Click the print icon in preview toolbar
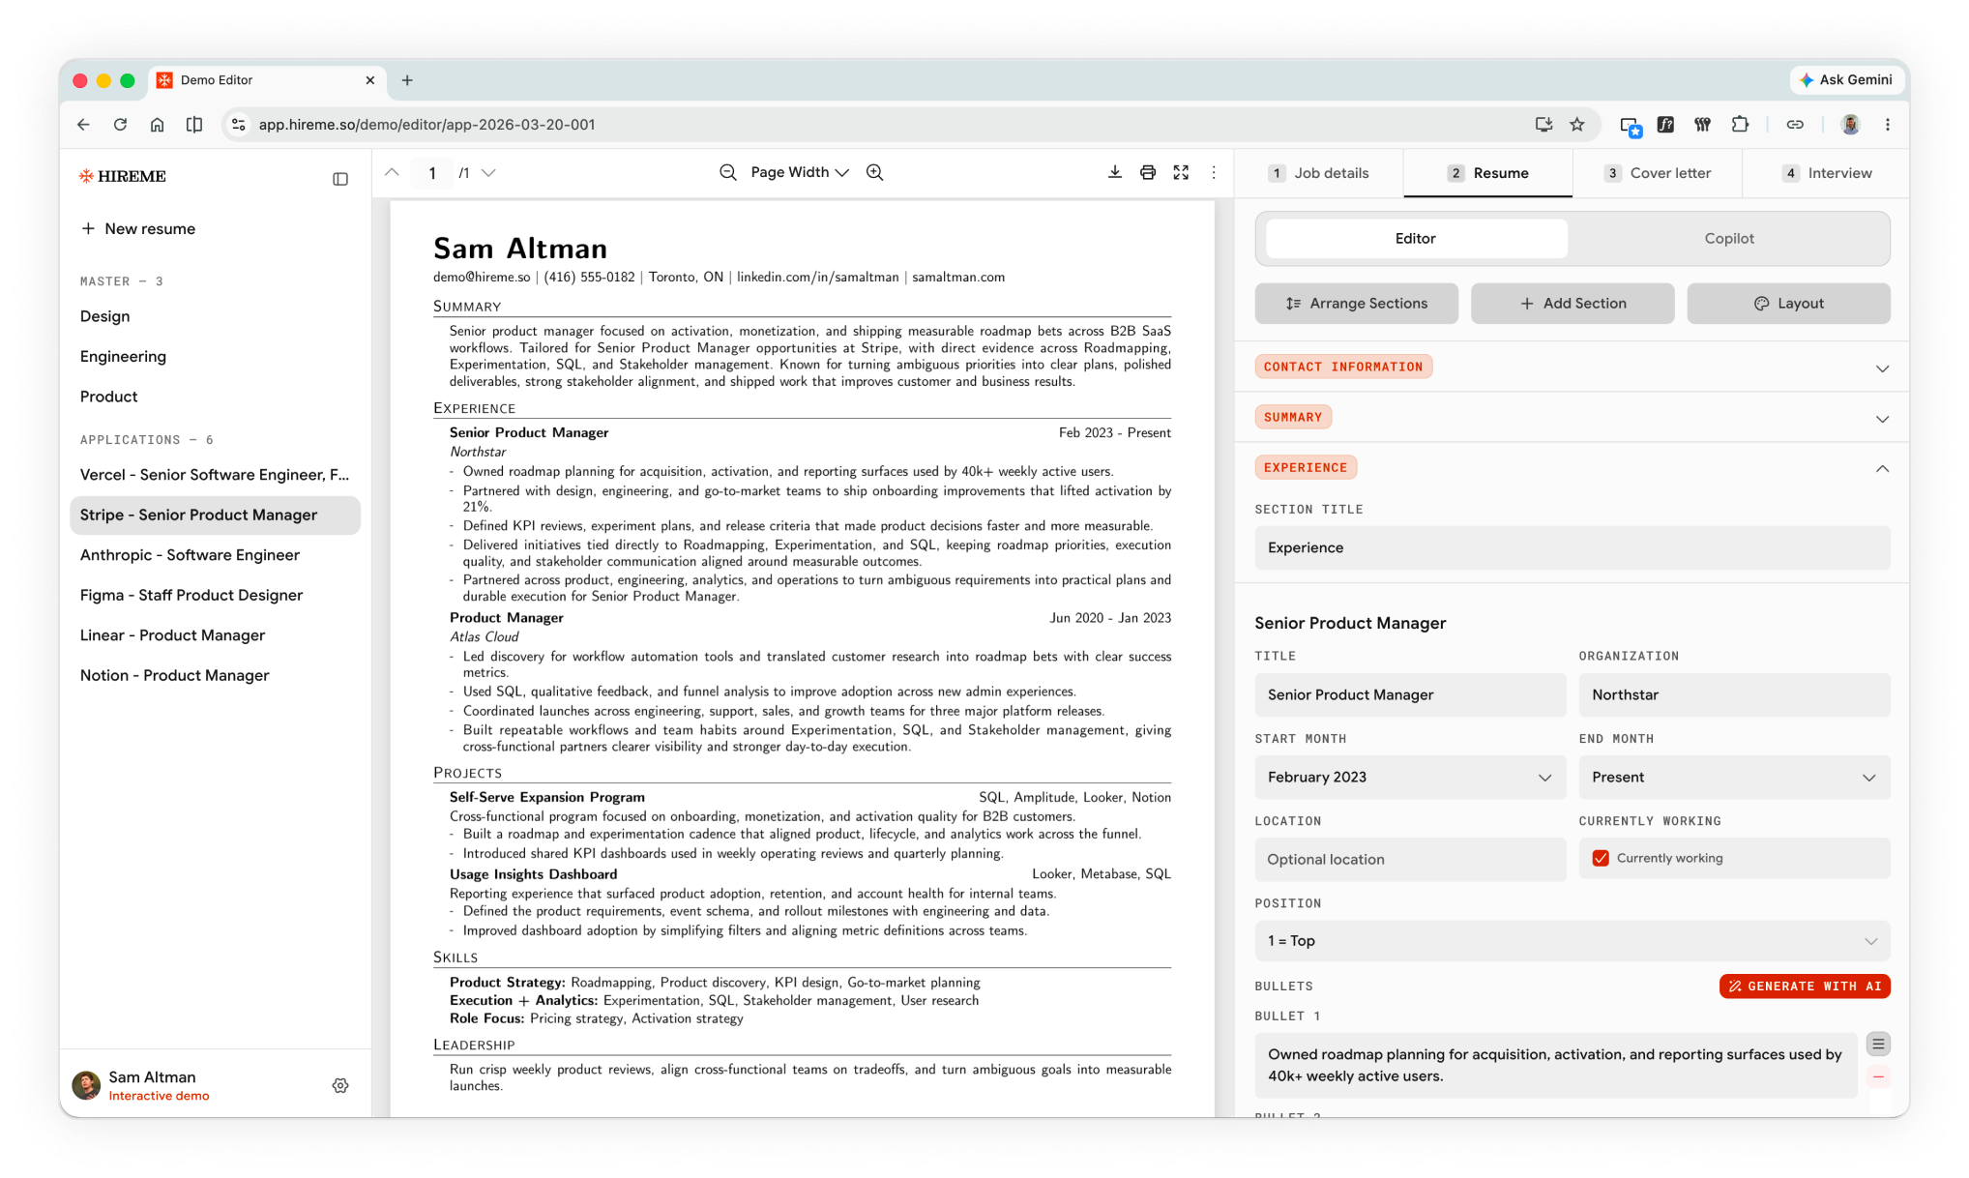This screenshot has width=1969, height=1178. click(1148, 172)
